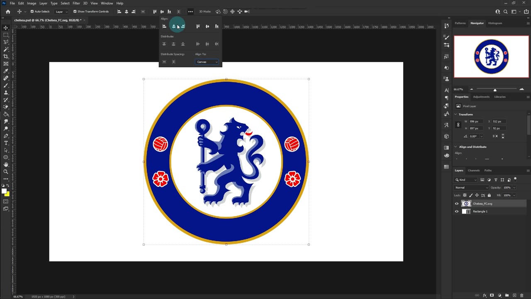
Task: Toggle Show Transform Controls checkbox
Action: pos(75,12)
